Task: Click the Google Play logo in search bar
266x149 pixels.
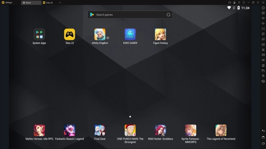Action: pos(92,15)
